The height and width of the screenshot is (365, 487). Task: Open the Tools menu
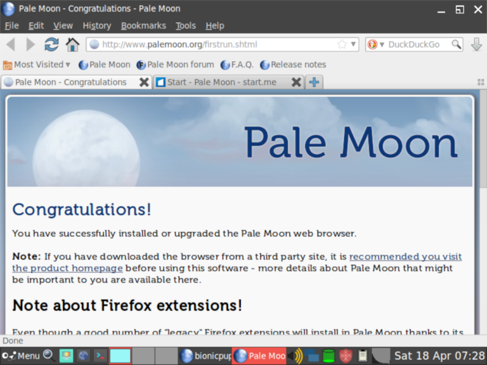coord(186,25)
